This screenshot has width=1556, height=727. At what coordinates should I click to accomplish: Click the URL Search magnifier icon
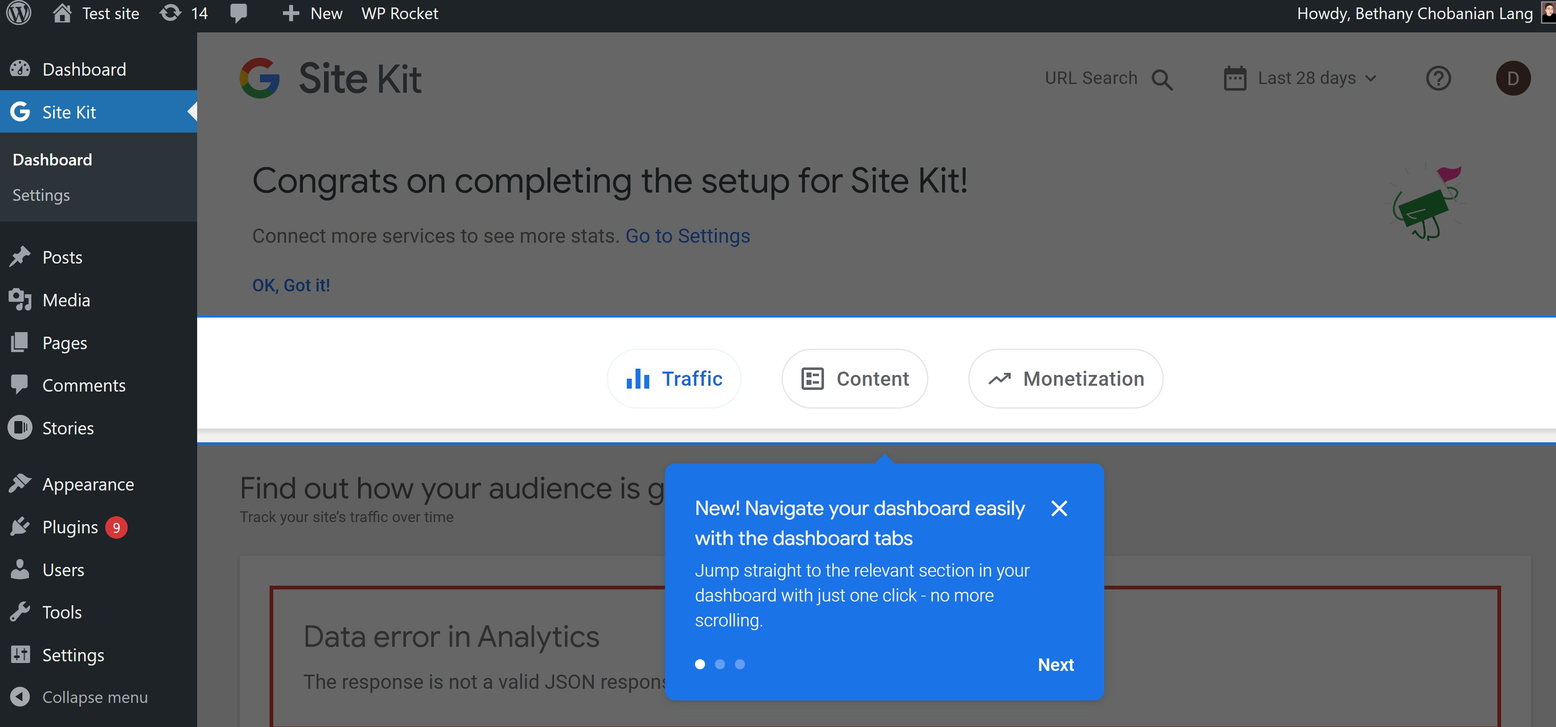pos(1162,79)
